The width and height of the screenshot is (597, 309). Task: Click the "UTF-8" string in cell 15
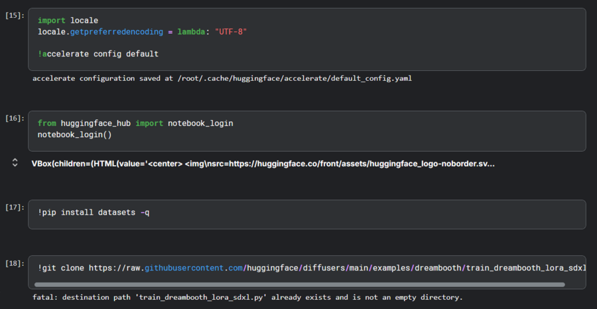pos(231,32)
